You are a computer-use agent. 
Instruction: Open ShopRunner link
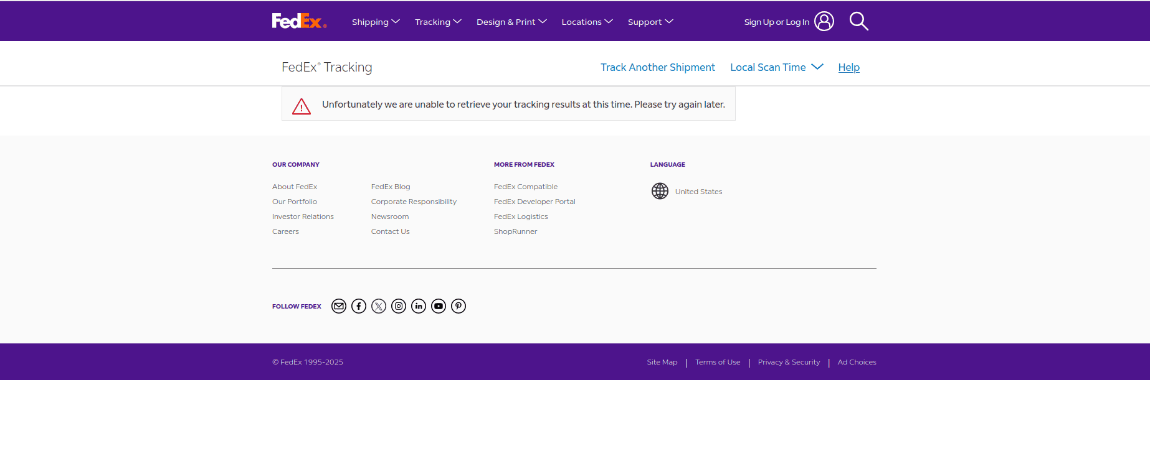click(x=515, y=231)
